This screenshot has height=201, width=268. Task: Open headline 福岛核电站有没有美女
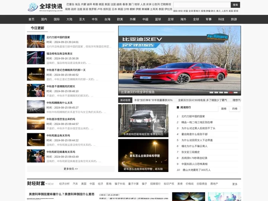click(x=60, y=54)
